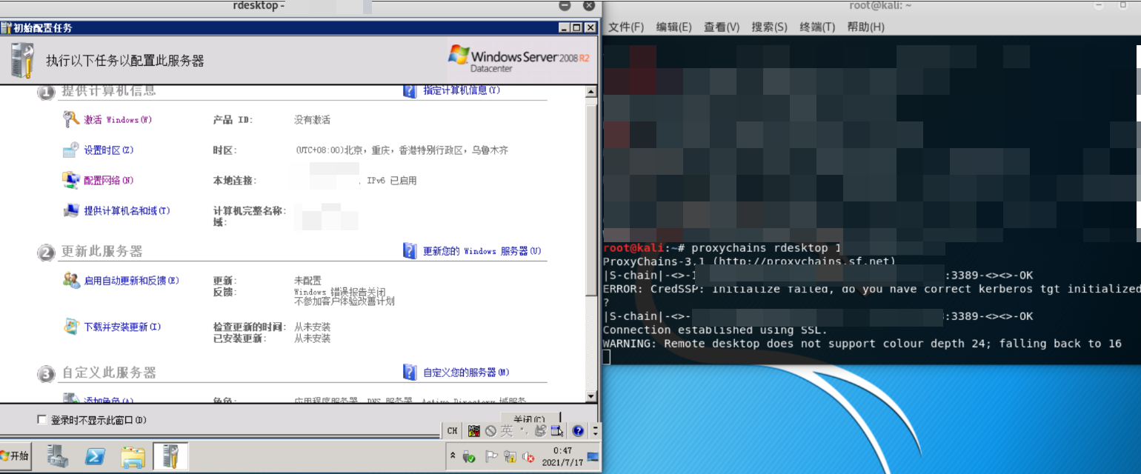Viewport: 1141px width, 474px height.
Task: Open Server Manager from the taskbar
Action: coord(58,456)
